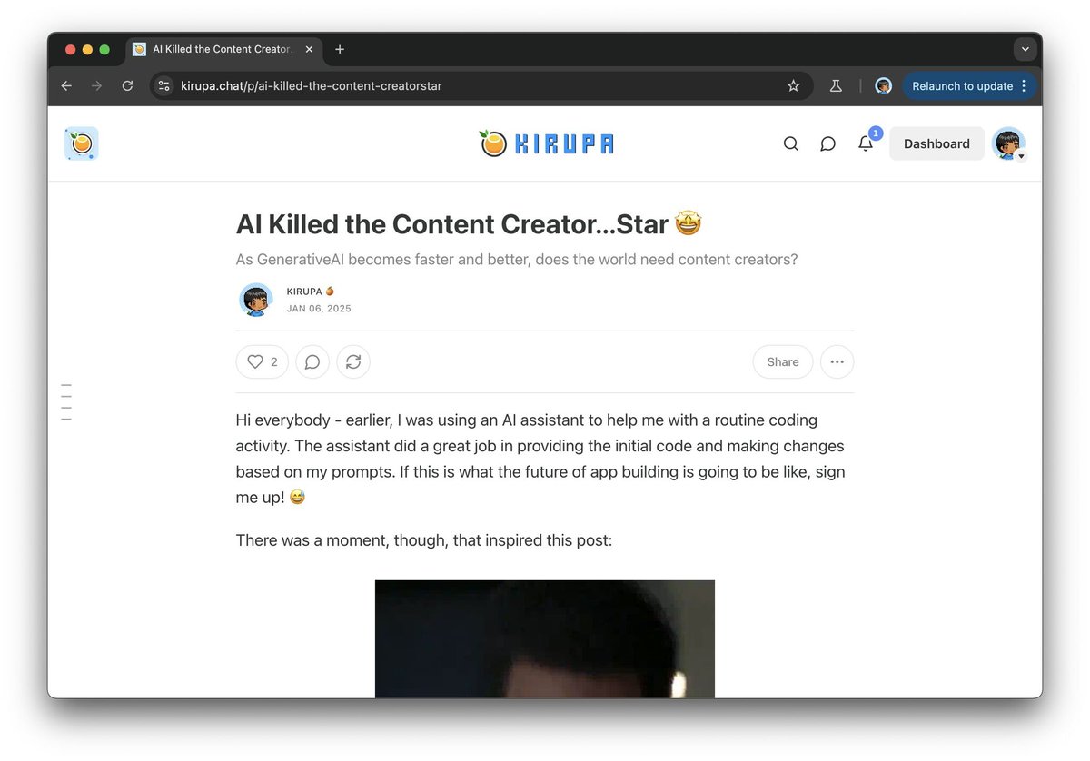Click the orange app icon at top-left of page
The image size is (1090, 761).
[82, 143]
